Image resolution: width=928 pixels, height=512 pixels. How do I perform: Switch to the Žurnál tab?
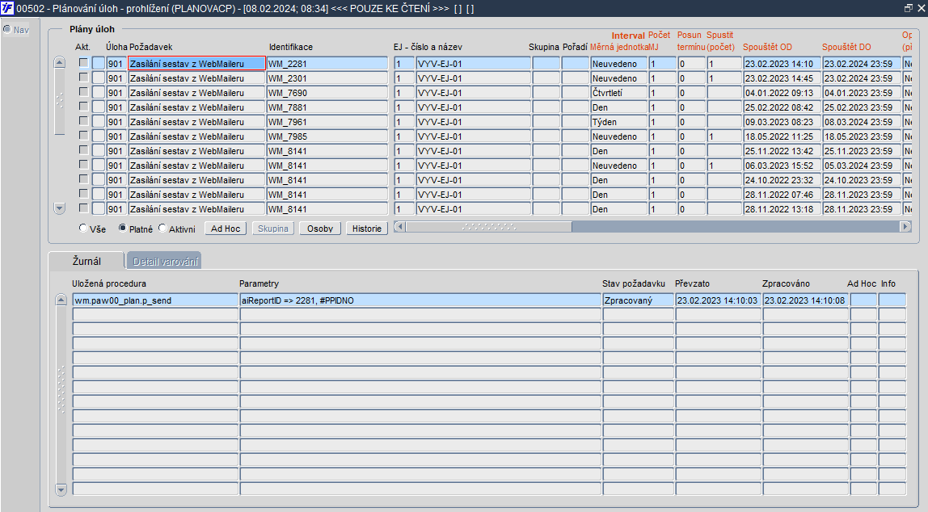click(x=86, y=261)
